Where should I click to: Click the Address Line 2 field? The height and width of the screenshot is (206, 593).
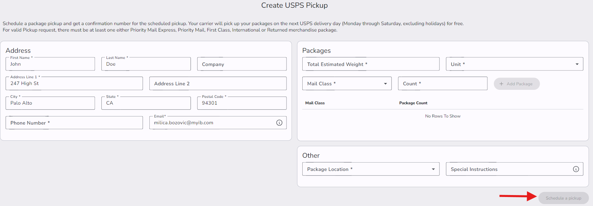(218, 84)
